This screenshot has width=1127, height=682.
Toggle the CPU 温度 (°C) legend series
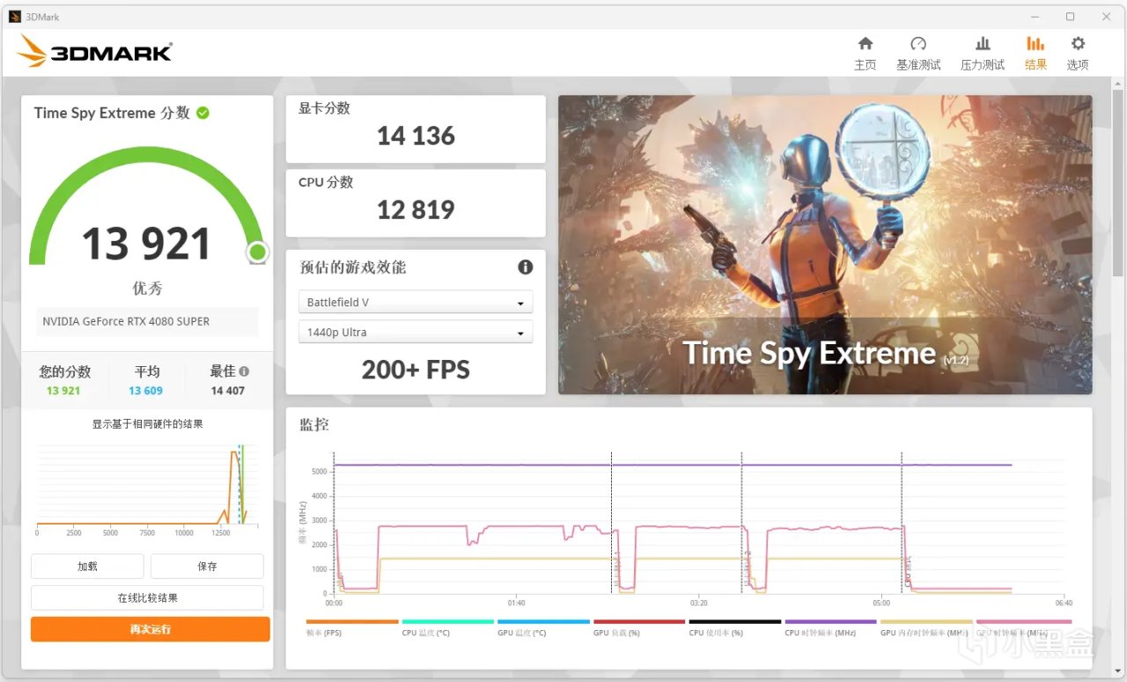(x=447, y=627)
